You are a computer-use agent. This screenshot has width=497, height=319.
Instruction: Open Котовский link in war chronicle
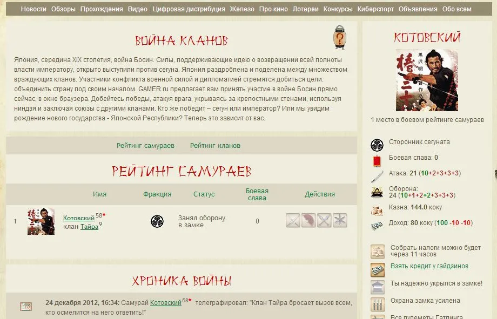click(166, 303)
